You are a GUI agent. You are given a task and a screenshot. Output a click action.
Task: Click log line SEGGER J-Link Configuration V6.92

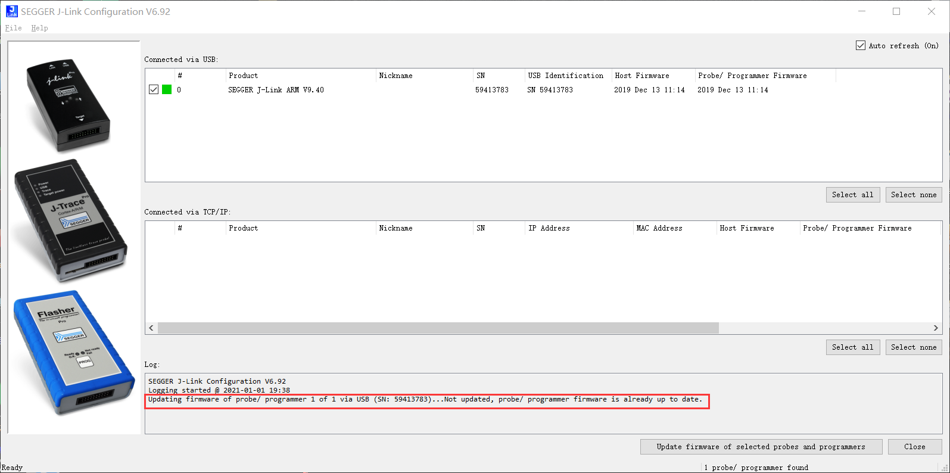click(x=217, y=381)
